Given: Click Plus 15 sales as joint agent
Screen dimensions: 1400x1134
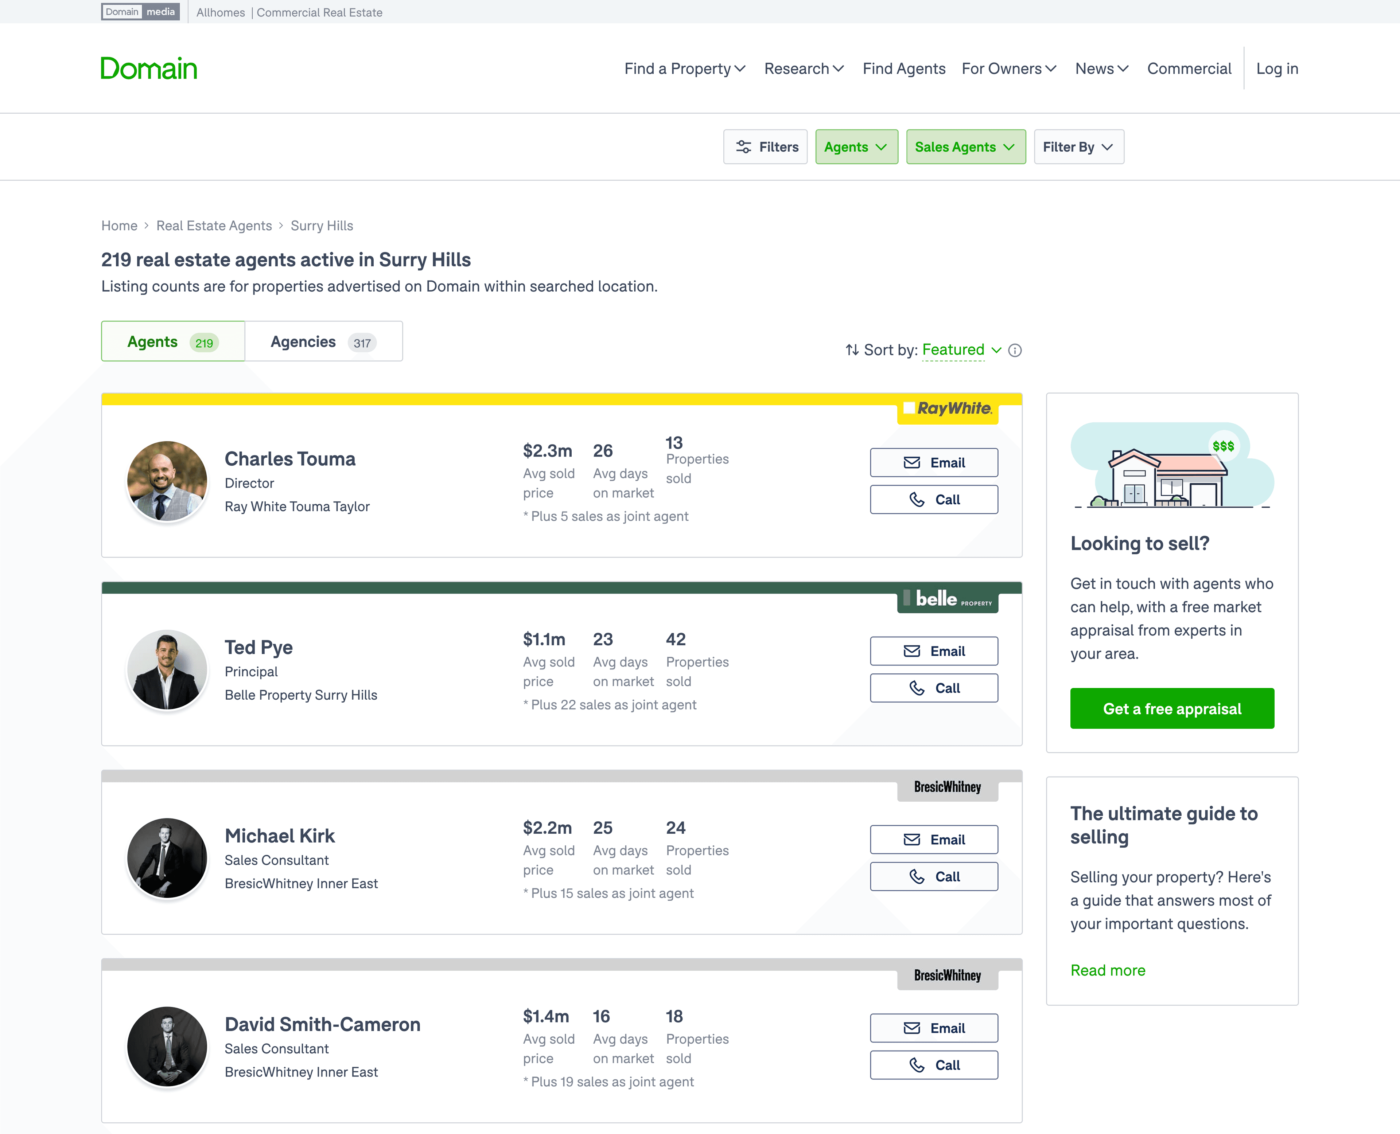Looking at the screenshot, I should (608, 893).
